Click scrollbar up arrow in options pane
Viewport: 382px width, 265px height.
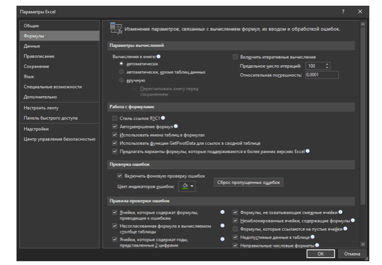363,24
